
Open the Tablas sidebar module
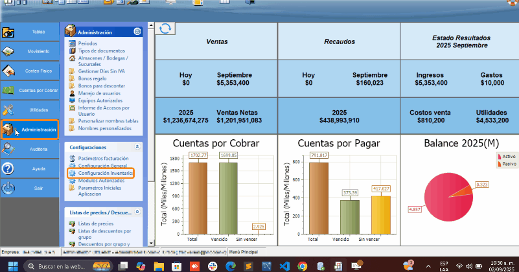(30, 32)
